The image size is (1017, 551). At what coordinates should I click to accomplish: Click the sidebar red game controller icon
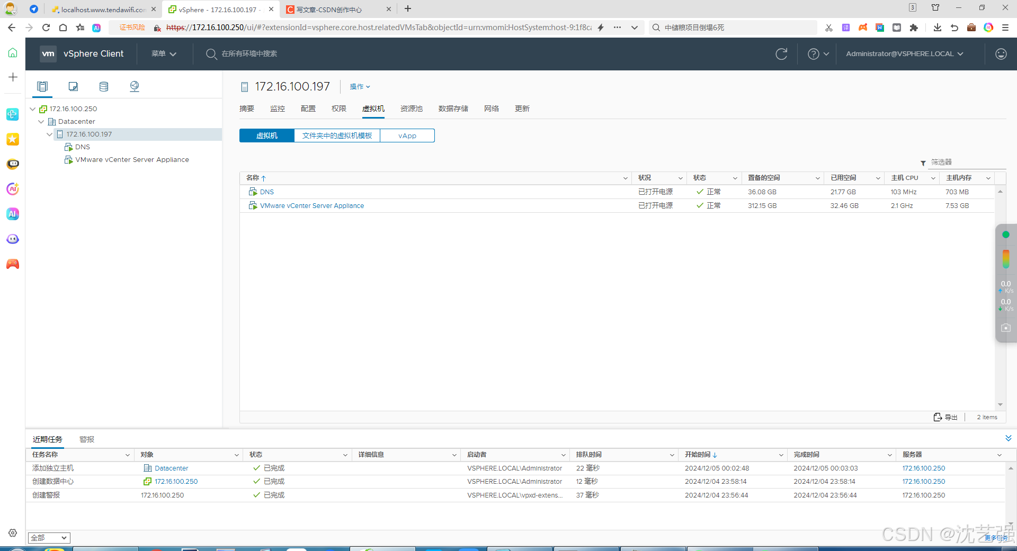(x=13, y=264)
